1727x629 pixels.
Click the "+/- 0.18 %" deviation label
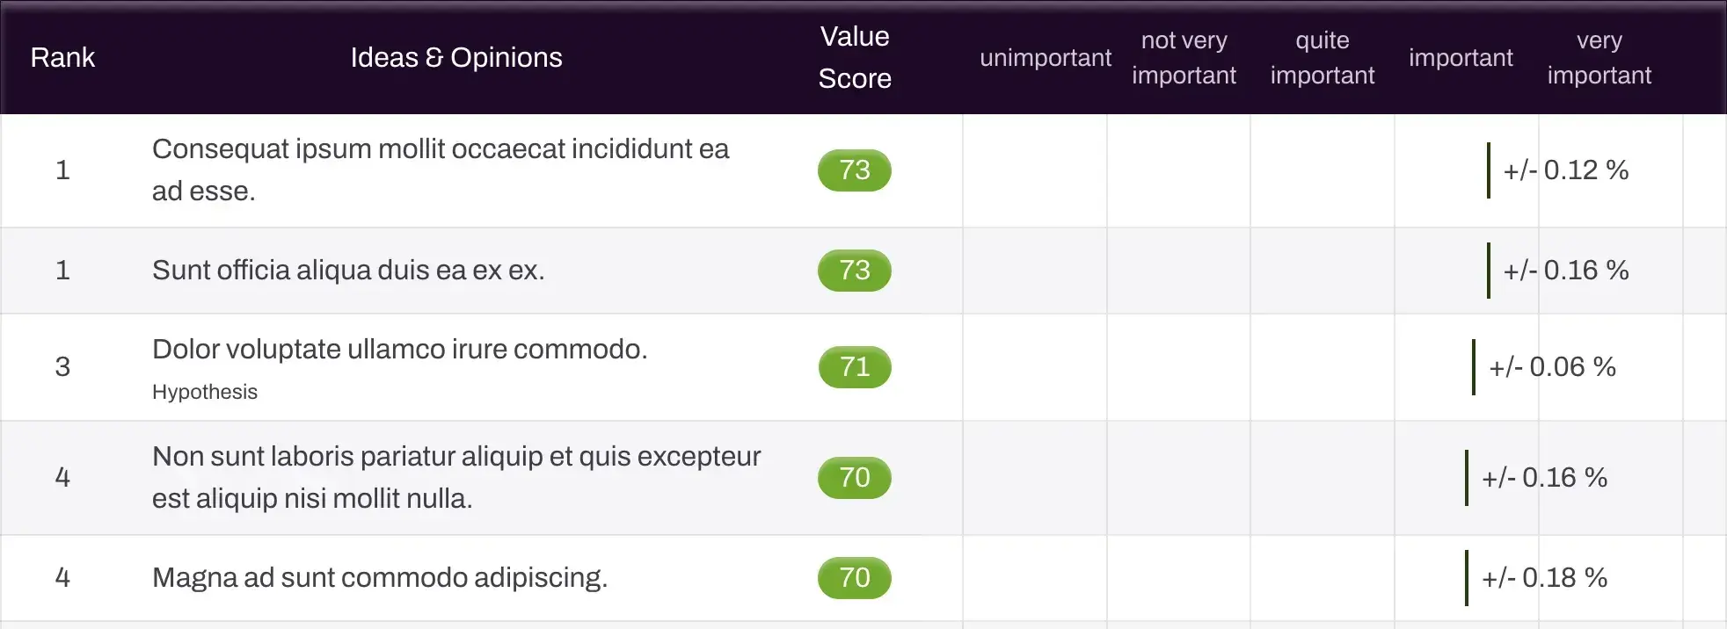[1544, 578]
